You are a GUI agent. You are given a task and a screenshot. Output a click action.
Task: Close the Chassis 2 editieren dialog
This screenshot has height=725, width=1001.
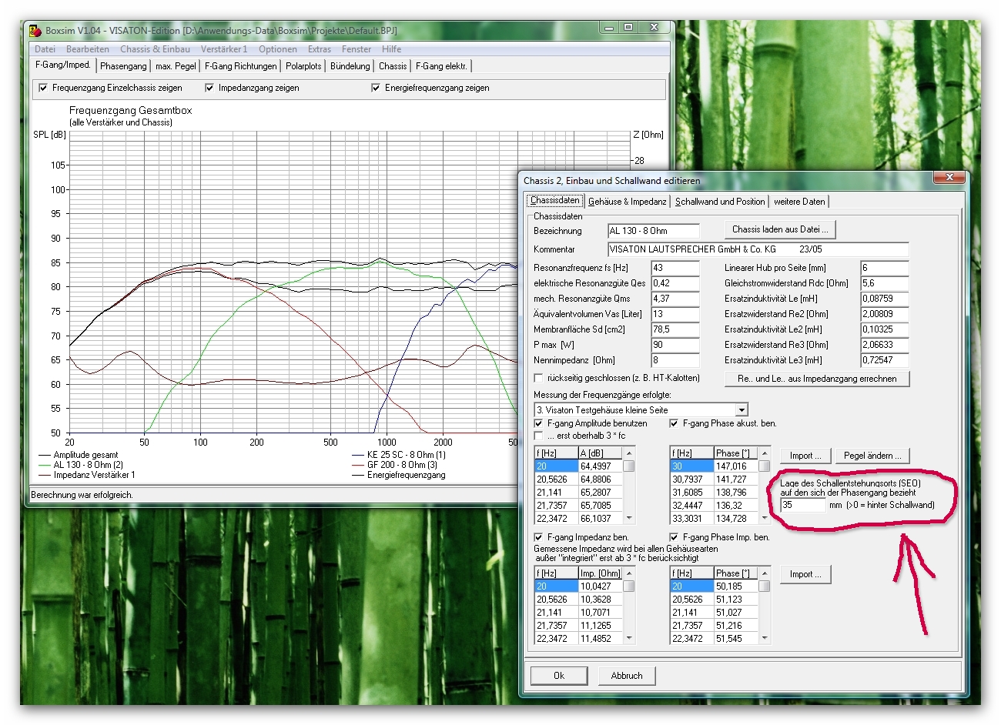click(x=949, y=178)
